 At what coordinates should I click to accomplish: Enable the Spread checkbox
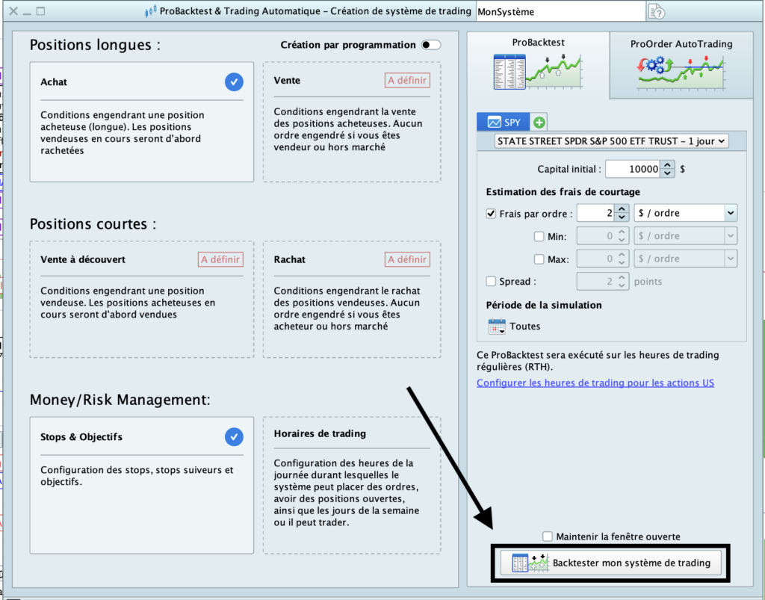coord(491,282)
